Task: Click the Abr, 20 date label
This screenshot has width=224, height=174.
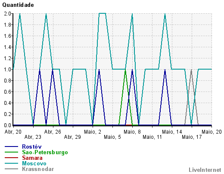Action: click(x=13, y=132)
